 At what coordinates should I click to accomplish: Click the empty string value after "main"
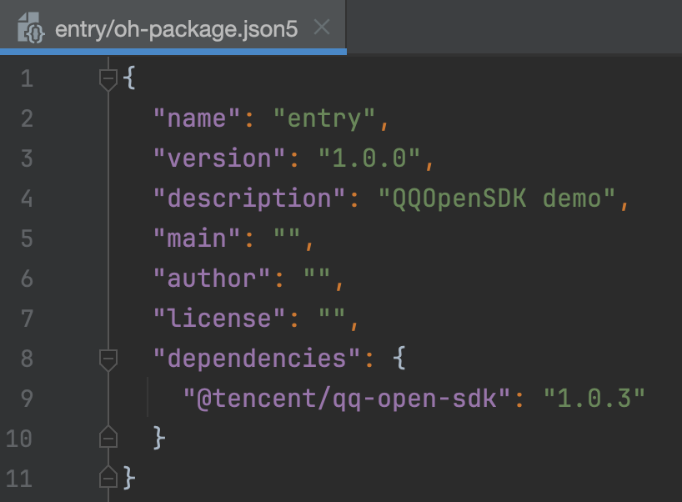[x=287, y=235]
